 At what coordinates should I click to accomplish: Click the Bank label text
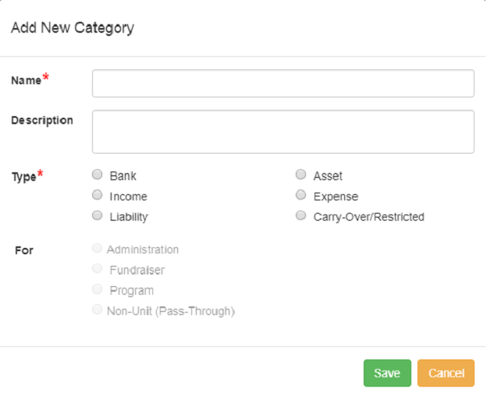123,176
